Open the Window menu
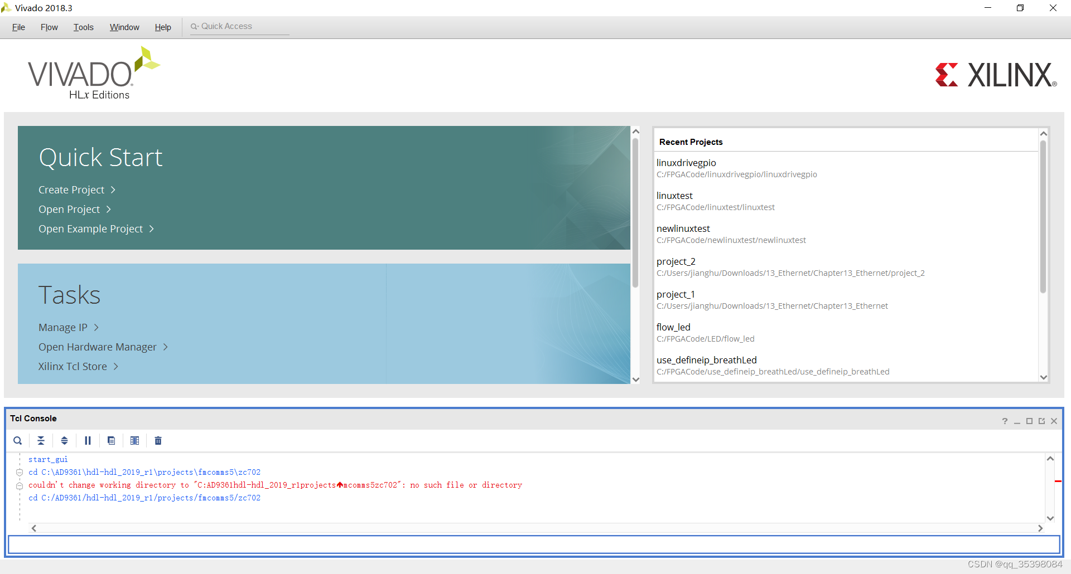The width and height of the screenshot is (1071, 574). tap(124, 27)
